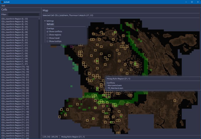Select CELL,Aanthirin Region (0, -26)
This screenshot has width=201, height=139.
click(15, 27)
